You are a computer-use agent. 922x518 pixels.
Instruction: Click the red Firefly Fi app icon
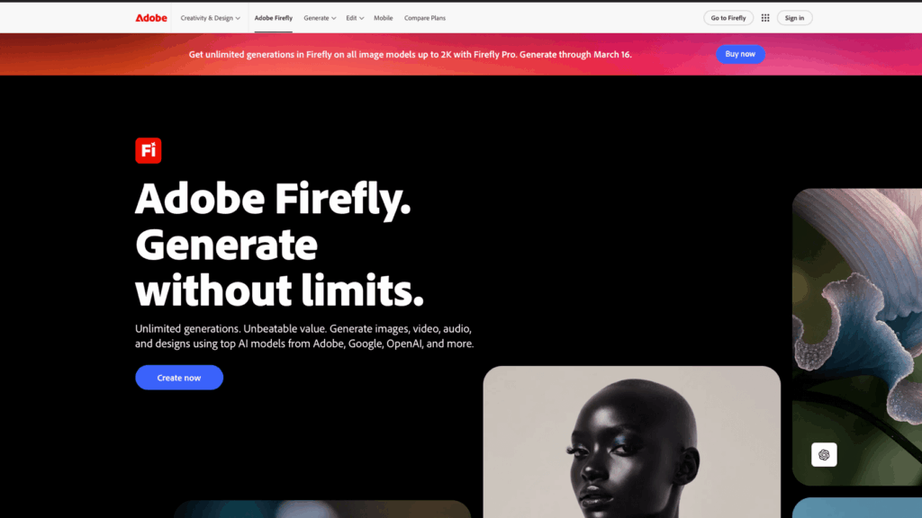click(x=149, y=150)
